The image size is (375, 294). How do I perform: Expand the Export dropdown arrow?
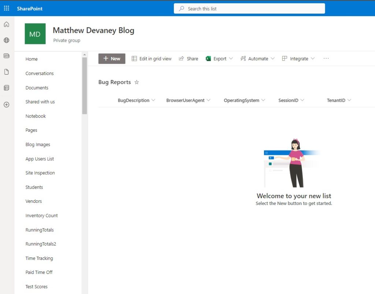(231, 59)
